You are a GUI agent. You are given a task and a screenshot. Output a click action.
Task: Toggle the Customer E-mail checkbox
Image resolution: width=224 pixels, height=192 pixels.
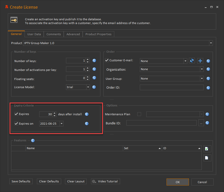tap(107, 60)
